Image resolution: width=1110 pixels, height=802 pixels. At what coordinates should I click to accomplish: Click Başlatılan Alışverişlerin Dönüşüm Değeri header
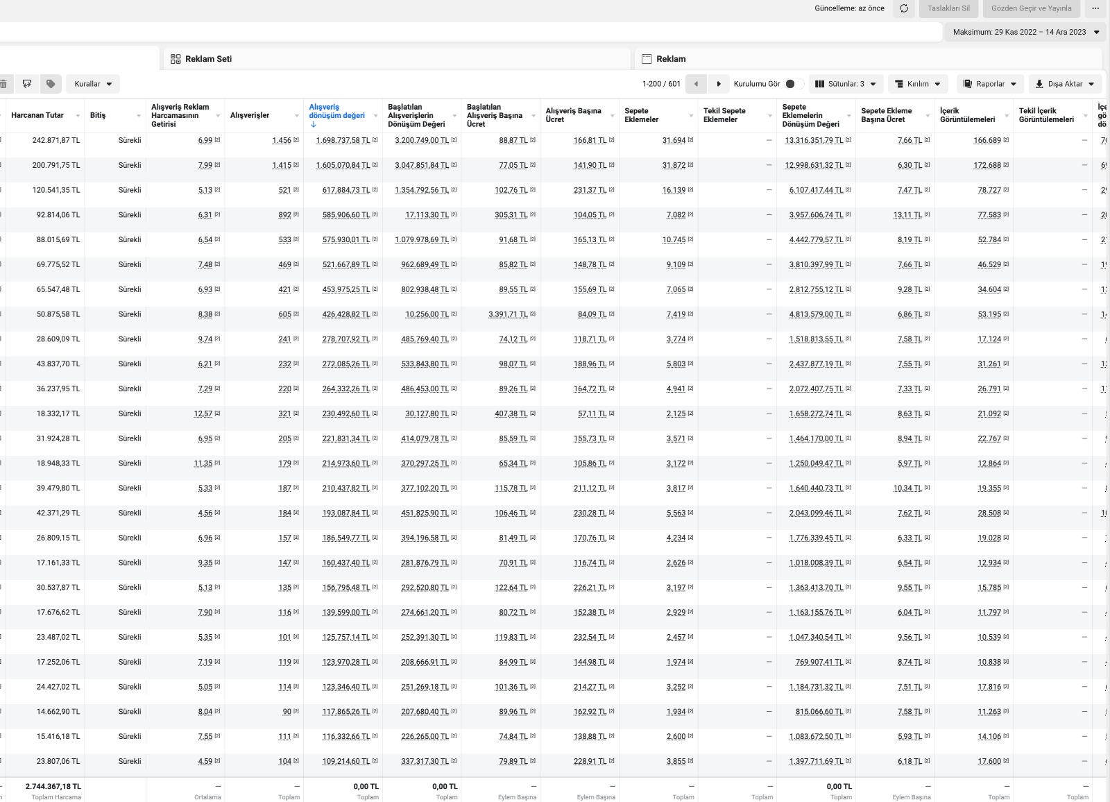click(416, 116)
